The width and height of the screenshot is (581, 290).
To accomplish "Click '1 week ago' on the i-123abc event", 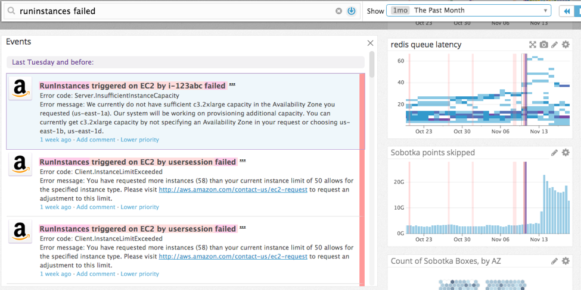I will pyautogui.click(x=55, y=140).
